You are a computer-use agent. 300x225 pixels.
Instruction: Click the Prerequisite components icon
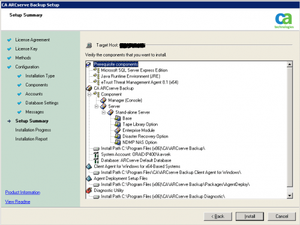pos(88,64)
